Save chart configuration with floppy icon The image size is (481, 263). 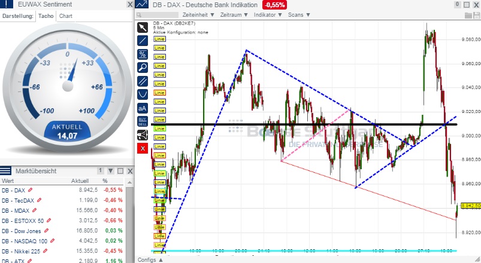pos(477,15)
